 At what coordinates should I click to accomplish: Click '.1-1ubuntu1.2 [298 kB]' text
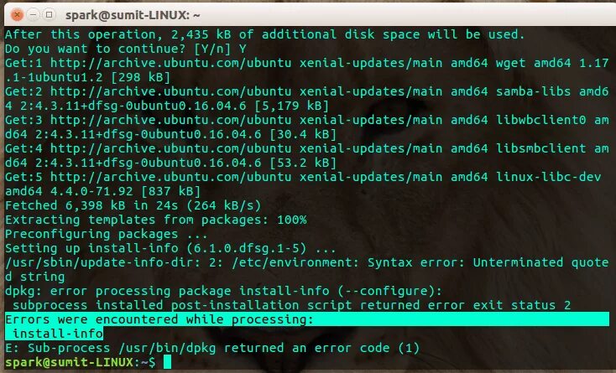point(87,77)
